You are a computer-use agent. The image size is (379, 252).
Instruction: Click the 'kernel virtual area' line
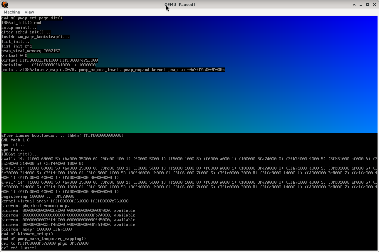point(65,201)
